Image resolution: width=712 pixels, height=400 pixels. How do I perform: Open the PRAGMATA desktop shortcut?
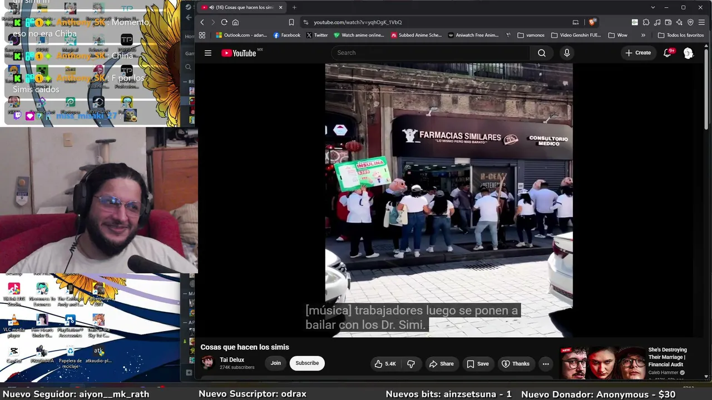tap(42, 354)
